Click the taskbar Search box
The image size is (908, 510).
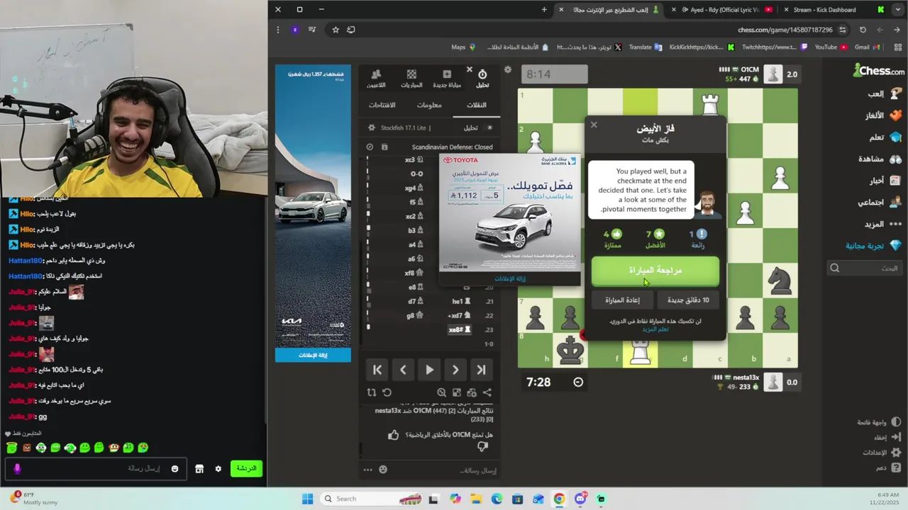pyautogui.click(x=372, y=499)
